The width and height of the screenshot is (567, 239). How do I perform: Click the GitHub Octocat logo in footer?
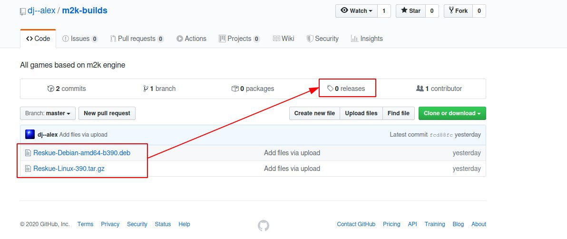[x=263, y=225]
